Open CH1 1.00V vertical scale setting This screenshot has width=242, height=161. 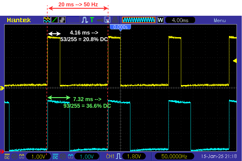39,156
